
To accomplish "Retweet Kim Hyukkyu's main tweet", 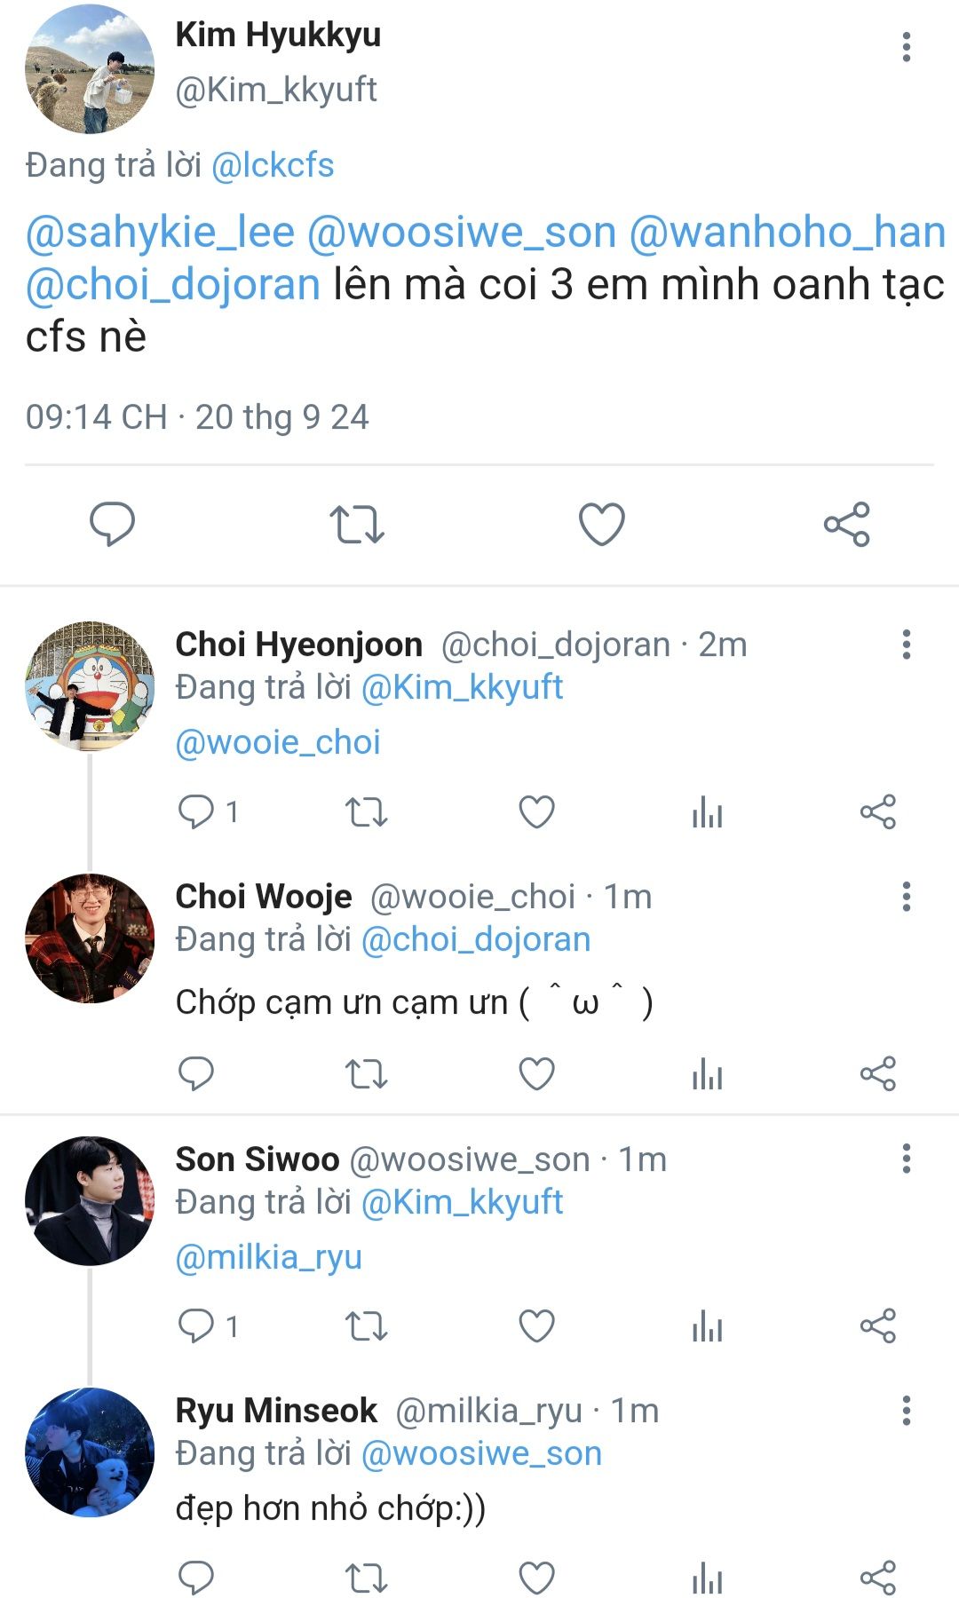I will (x=357, y=524).
